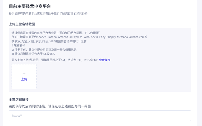The height and width of the screenshot is (126, 202).
Task: Click the hint 请提供您的店铺网站链接
Action: tap(50, 106)
